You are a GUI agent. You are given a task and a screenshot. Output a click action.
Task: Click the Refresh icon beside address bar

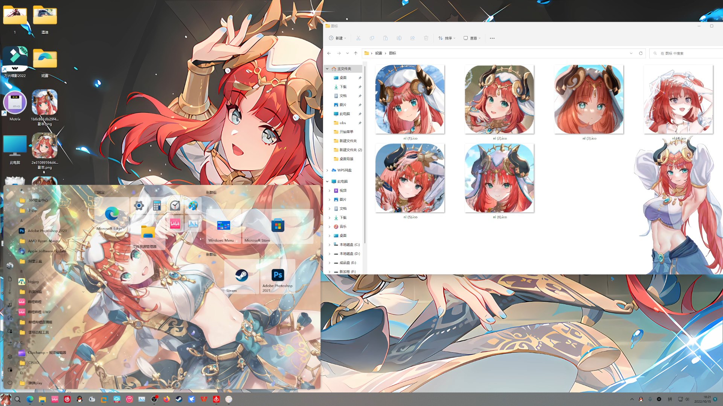641,53
